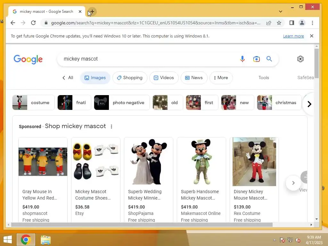Submit search with magnifier icon
Image resolution: width=328 pixels, height=246 pixels.
(x=269, y=59)
